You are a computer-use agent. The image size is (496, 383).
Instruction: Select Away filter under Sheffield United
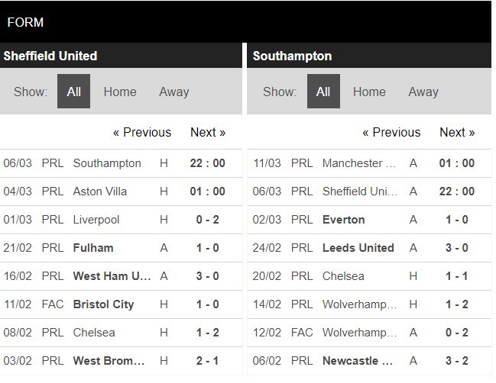tap(173, 92)
